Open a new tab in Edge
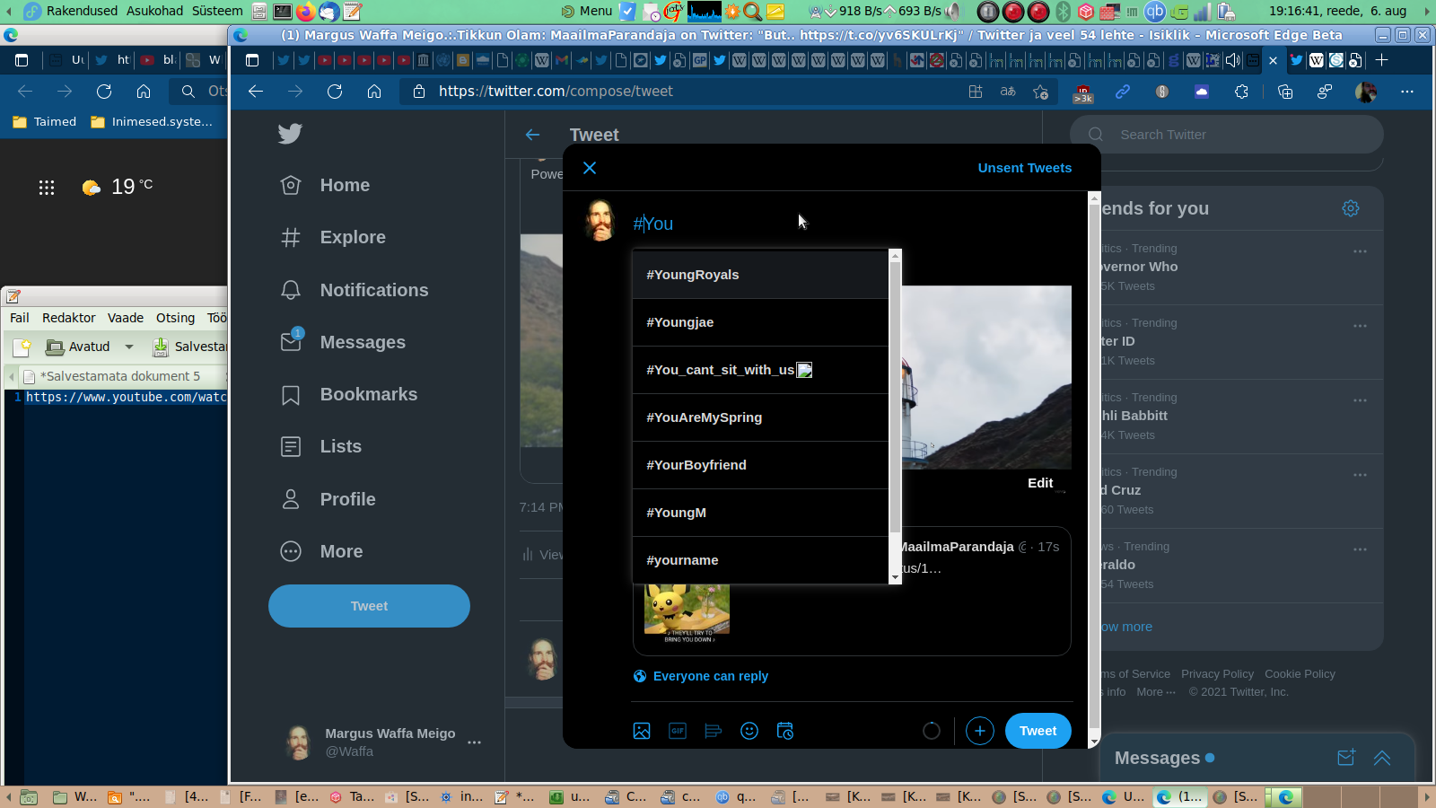The width and height of the screenshot is (1436, 808). coord(1382,60)
